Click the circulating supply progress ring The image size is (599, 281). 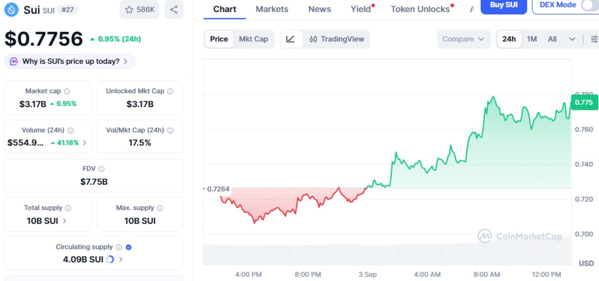110,259
